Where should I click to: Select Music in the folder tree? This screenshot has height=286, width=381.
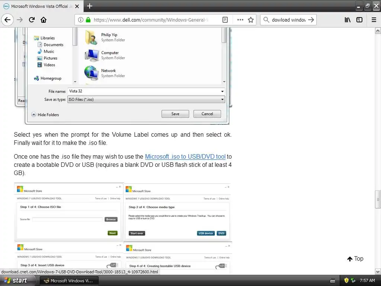tap(46, 51)
